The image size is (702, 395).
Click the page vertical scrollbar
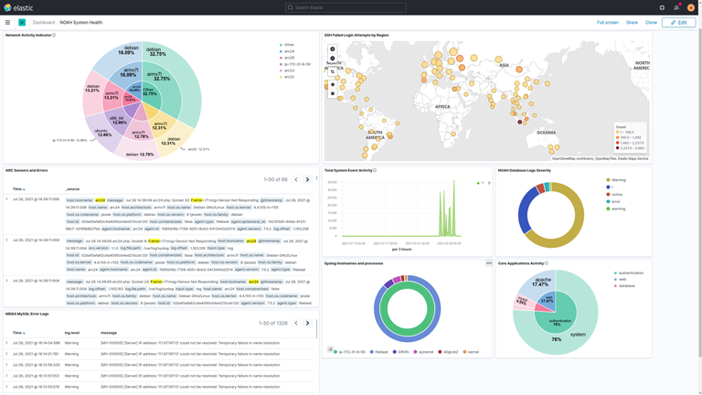click(x=700, y=193)
